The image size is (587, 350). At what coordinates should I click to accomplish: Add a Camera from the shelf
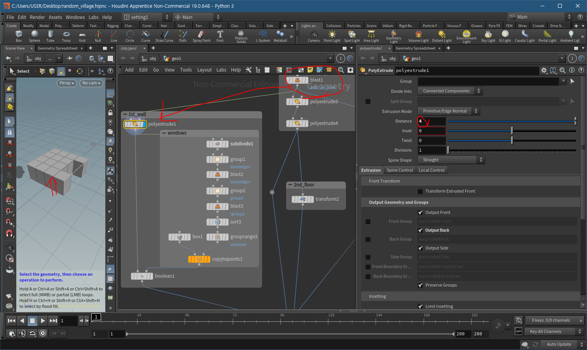314,36
